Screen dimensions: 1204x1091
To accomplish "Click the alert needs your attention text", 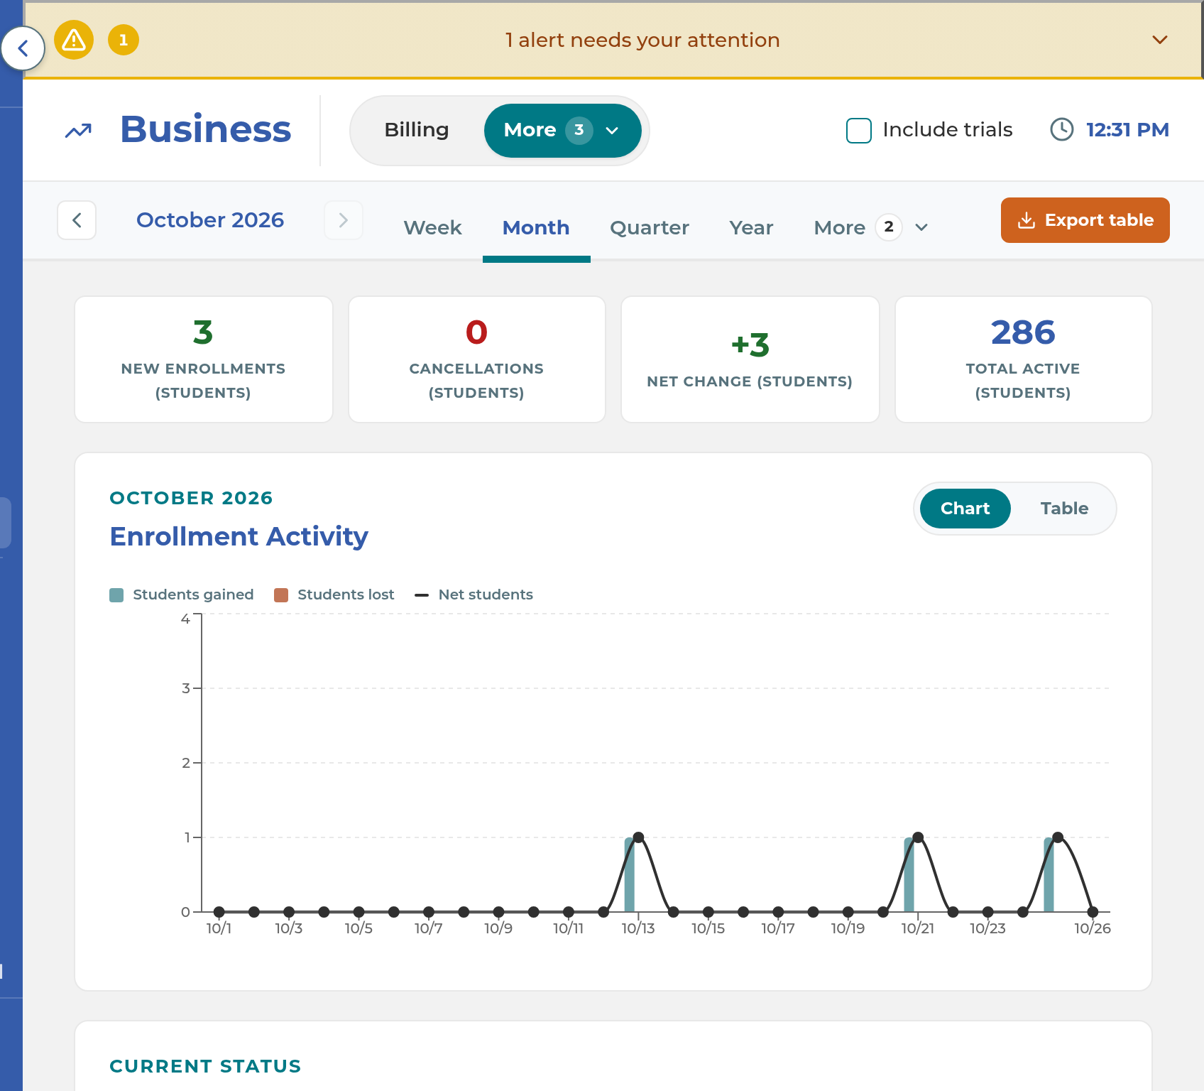I will click(x=642, y=40).
